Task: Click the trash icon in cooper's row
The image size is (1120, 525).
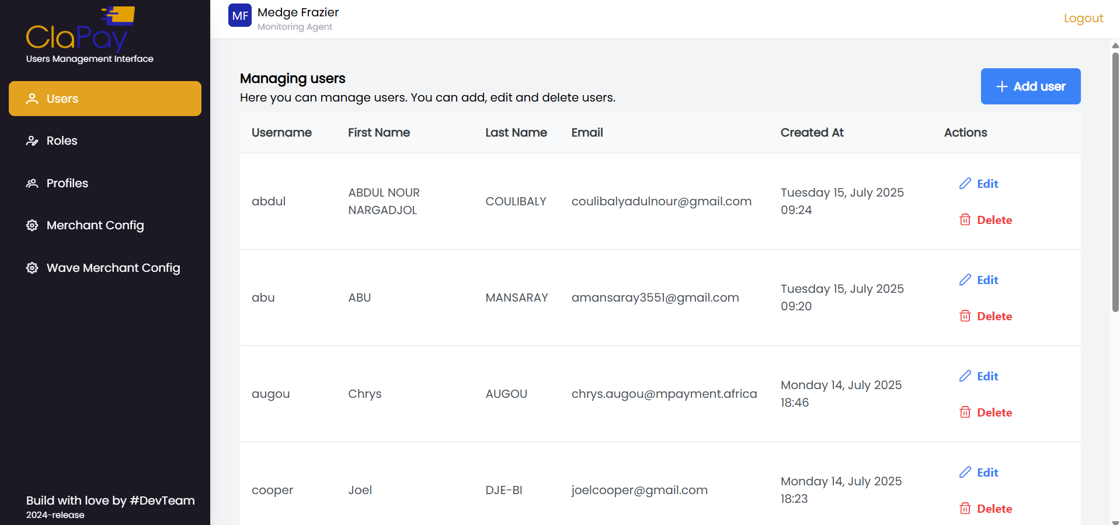Action: (965, 508)
